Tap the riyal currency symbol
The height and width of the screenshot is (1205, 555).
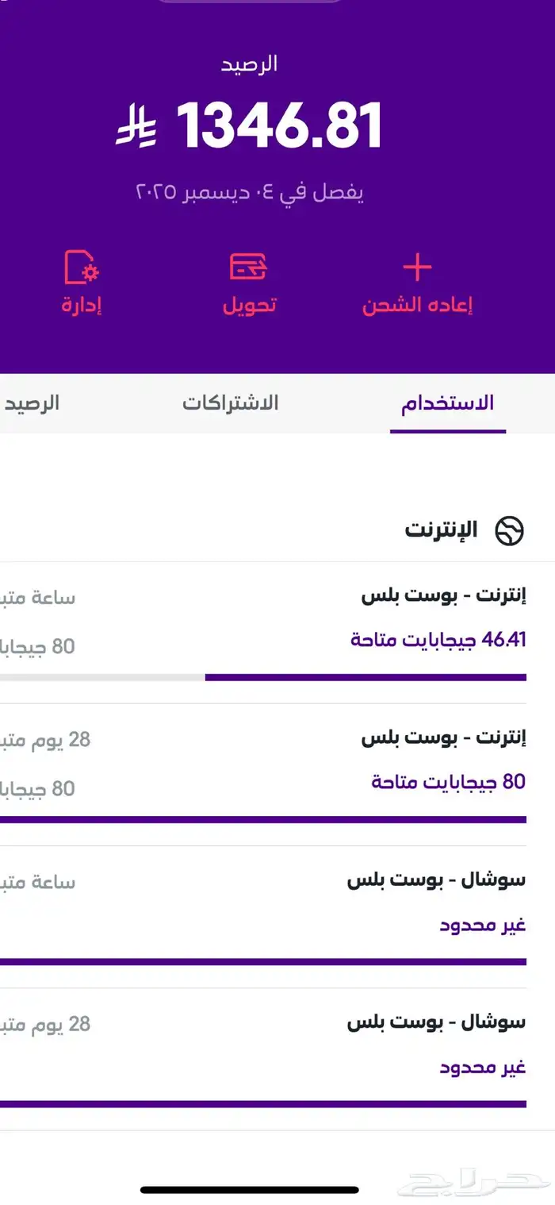click(x=136, y=127)
